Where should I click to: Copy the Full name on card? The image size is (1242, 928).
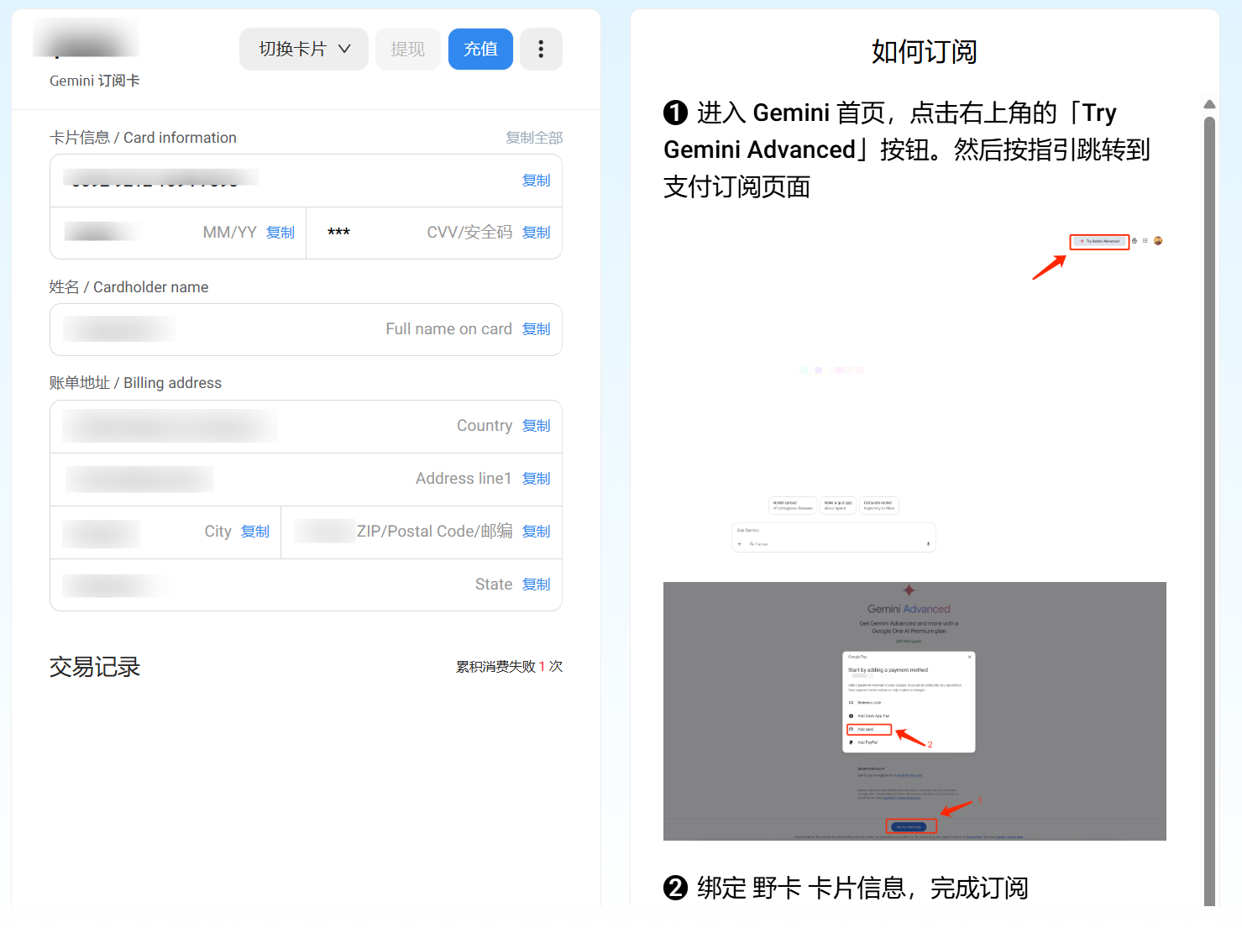[537, 329]
